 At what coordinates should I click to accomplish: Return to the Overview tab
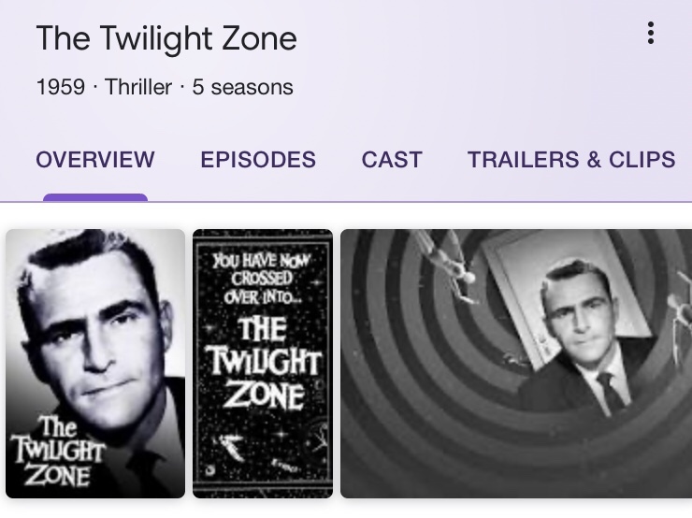point(95,160)
